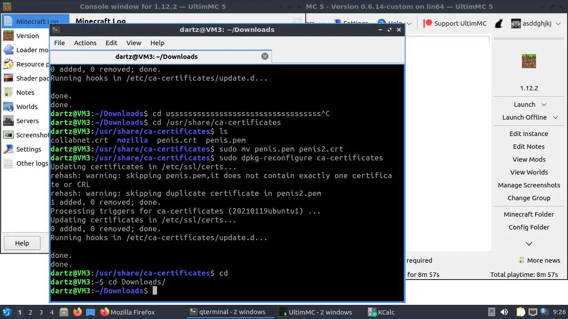Click Change Group in UltimMC

[529, 198]
